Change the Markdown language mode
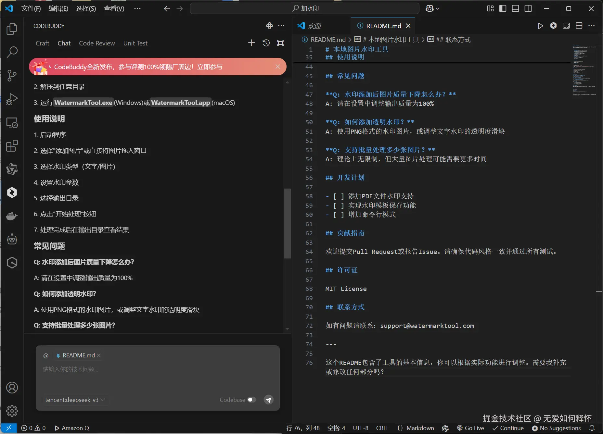Image resolution: width=603 pixels, height=434 pixels. [x=420, y=428]
